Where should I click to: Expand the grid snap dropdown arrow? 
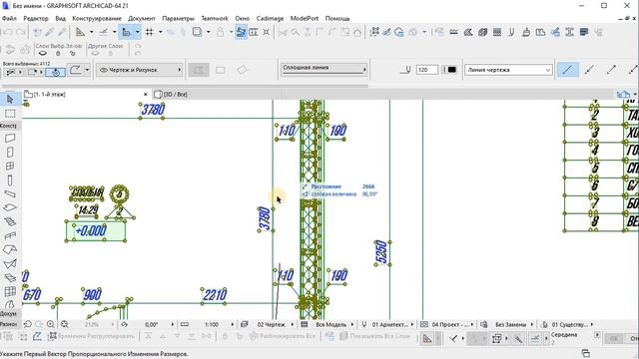coord(160,32)
